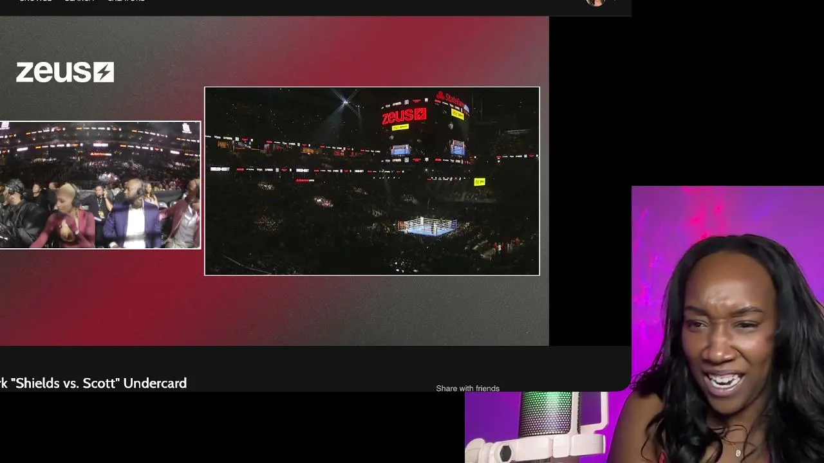Select the ringside commentators camera feed
This screenshot has height=463, width=824.
100,185
